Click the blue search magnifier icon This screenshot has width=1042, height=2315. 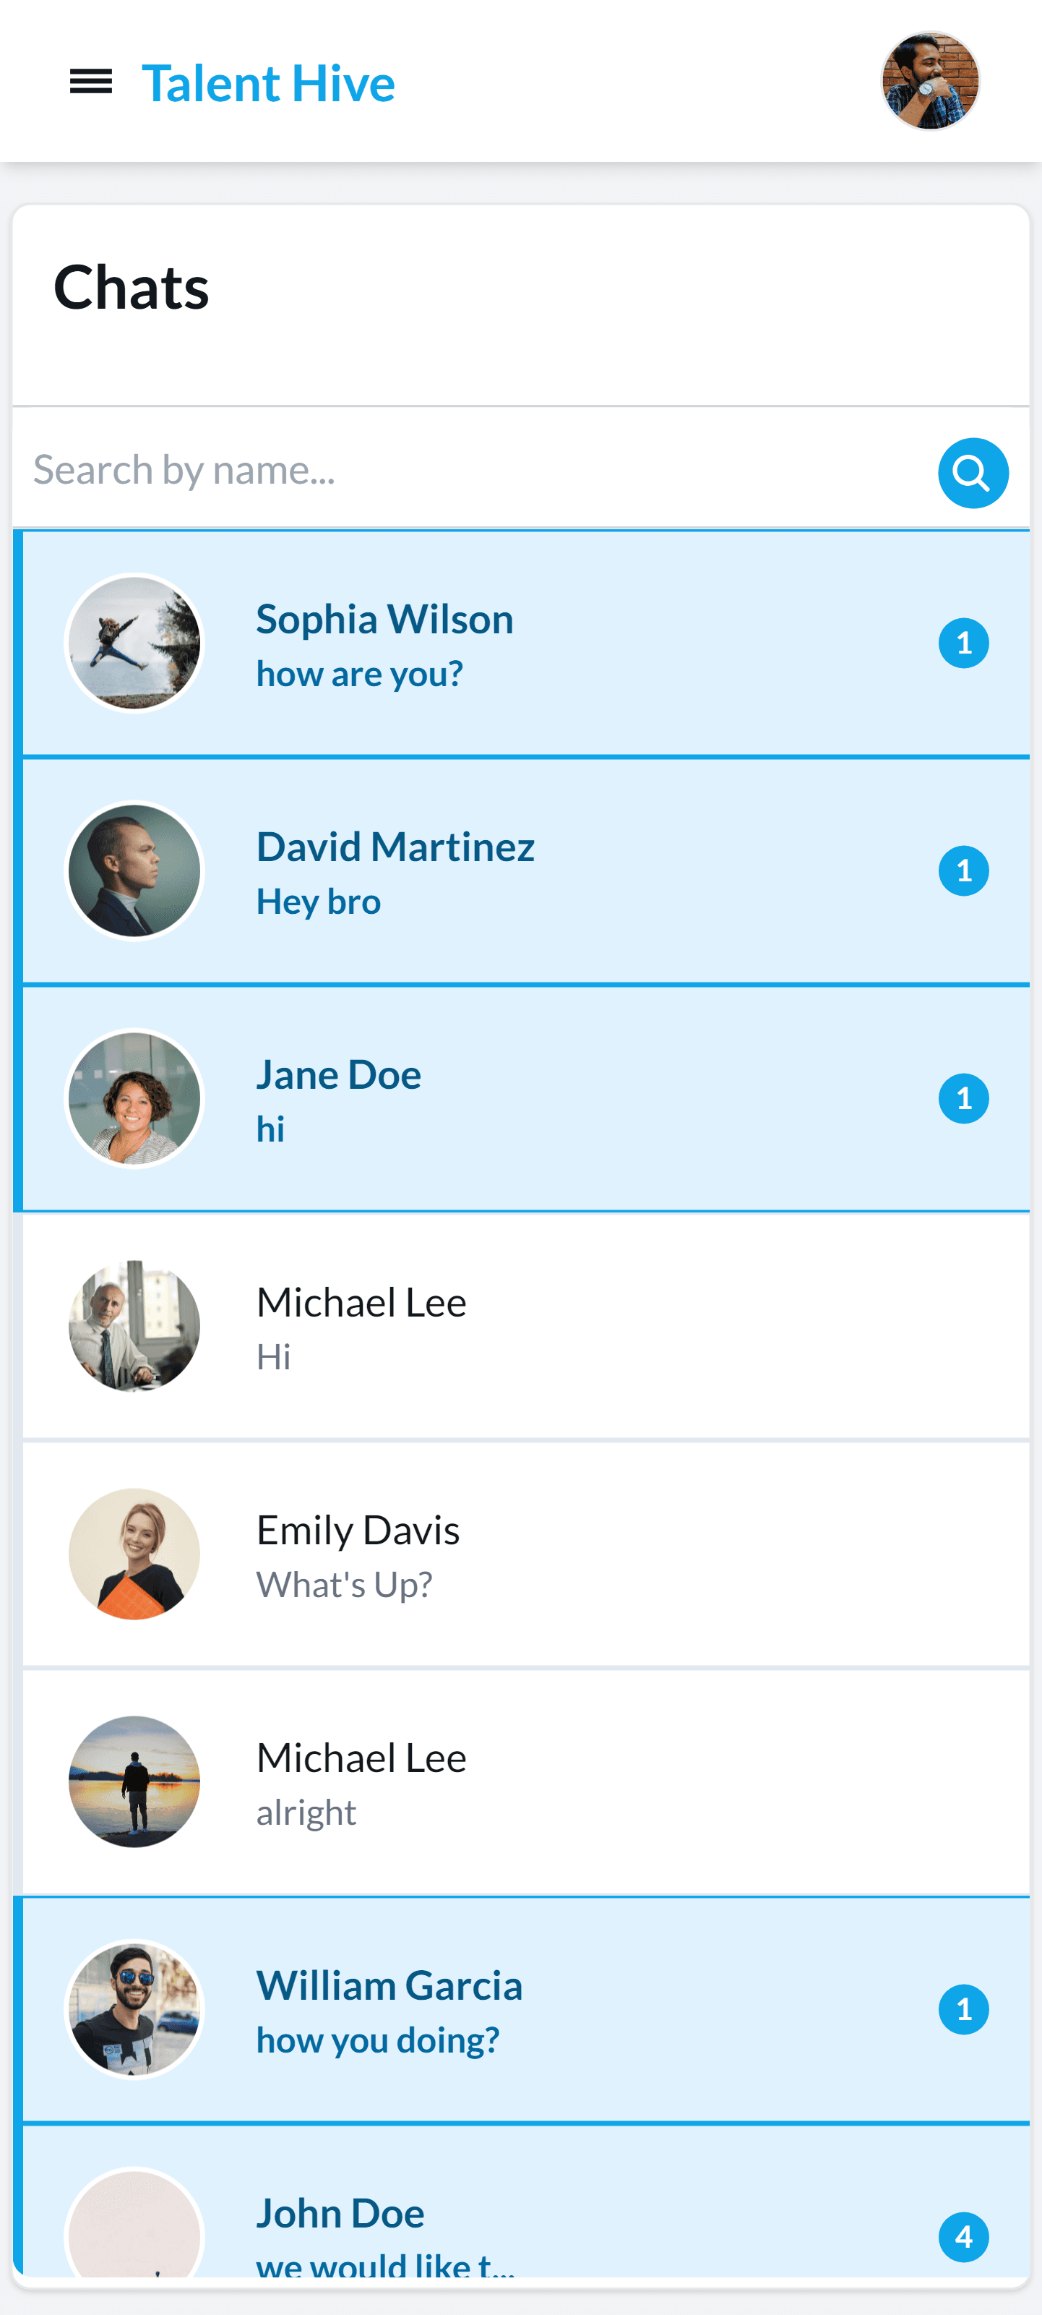tap(973, 473)
